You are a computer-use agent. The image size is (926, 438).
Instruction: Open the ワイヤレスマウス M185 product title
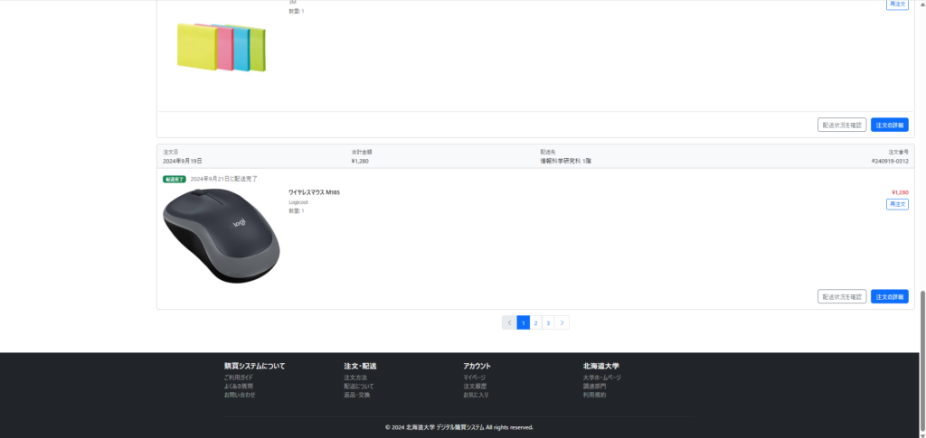314,192
